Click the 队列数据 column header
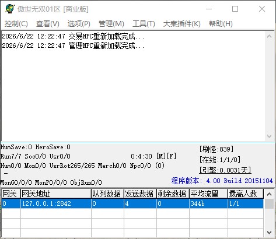276x239 pixels. coord(107,194)
